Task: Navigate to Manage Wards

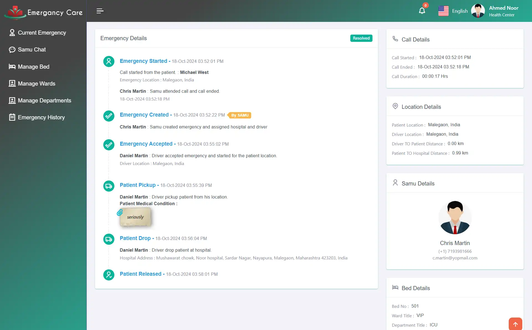Action: tap(37, 84)
